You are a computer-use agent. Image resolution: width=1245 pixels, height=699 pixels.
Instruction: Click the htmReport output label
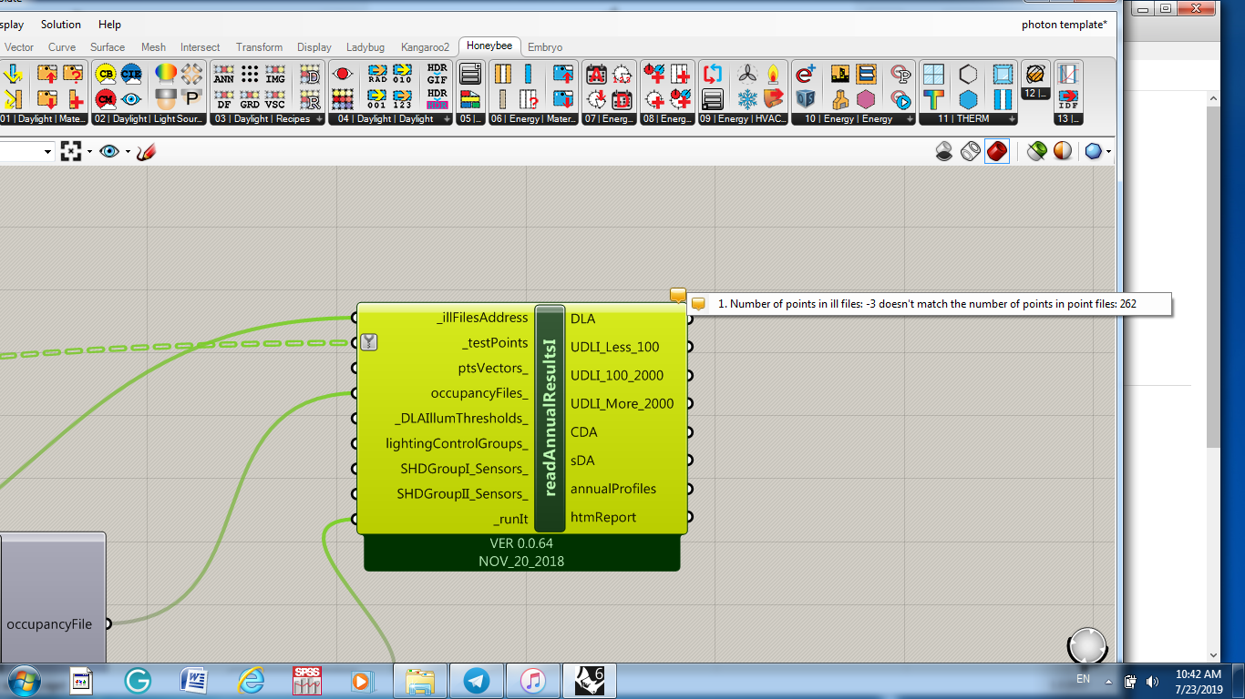603,517
